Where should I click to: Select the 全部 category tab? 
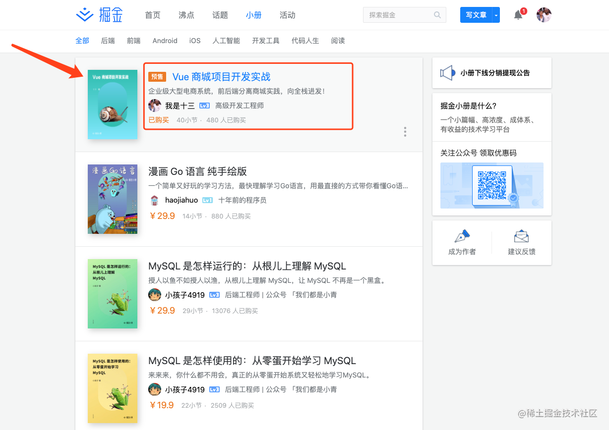tap(82, 41)
